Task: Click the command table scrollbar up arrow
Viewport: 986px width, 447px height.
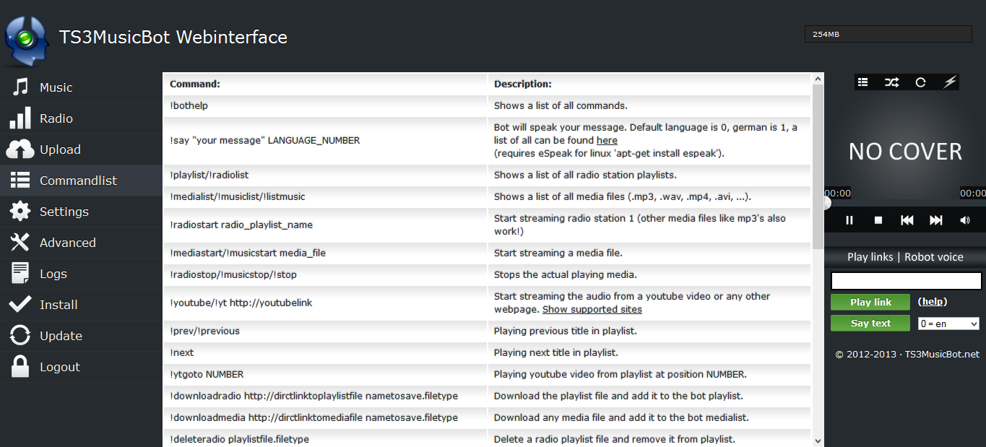Action: 818,78
